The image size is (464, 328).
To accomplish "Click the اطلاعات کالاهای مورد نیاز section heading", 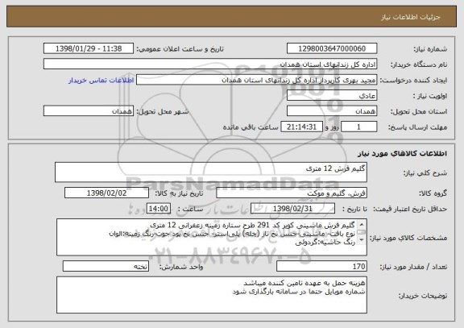I will tap(402, 153).
